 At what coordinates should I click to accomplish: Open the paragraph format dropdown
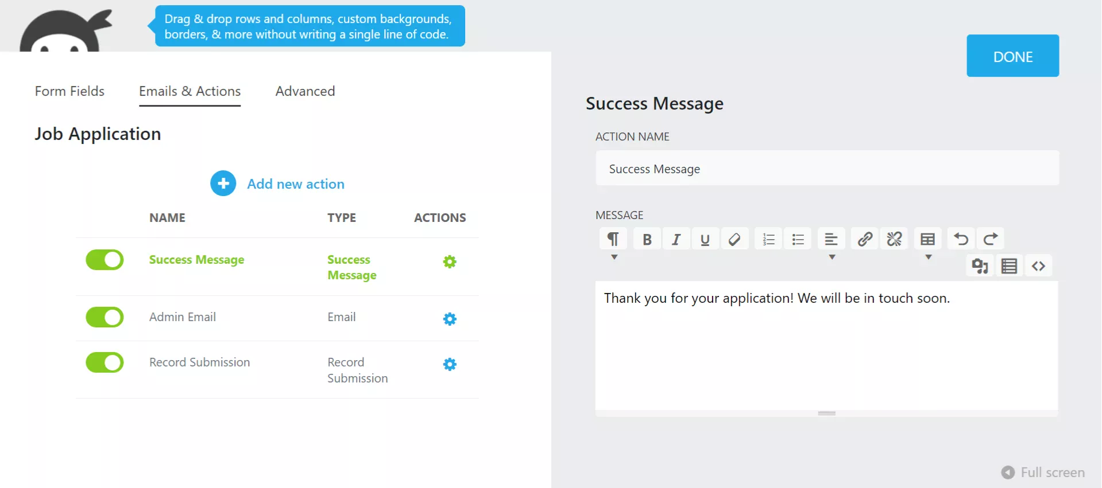click(x=613, y=258)
